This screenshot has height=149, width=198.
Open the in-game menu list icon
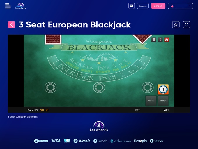pos(154,40)
